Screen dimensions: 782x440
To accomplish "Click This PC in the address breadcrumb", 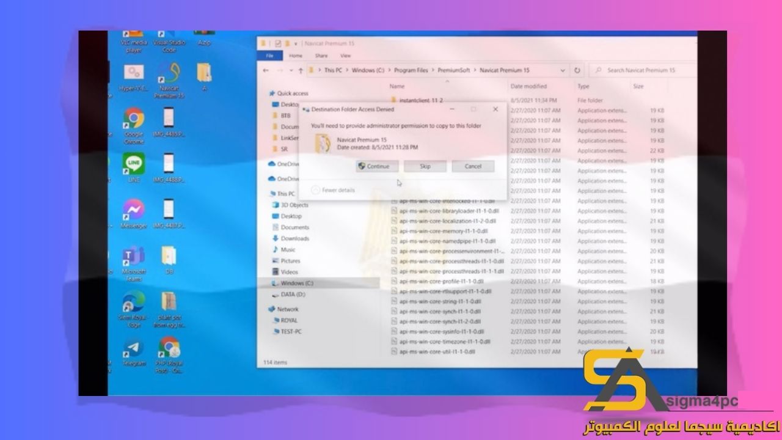I will click(333, 70).
